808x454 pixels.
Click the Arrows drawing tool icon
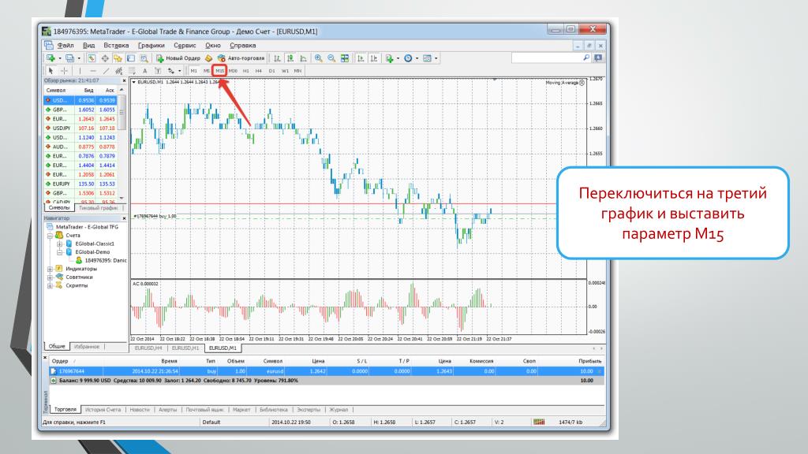coord(171,70)
